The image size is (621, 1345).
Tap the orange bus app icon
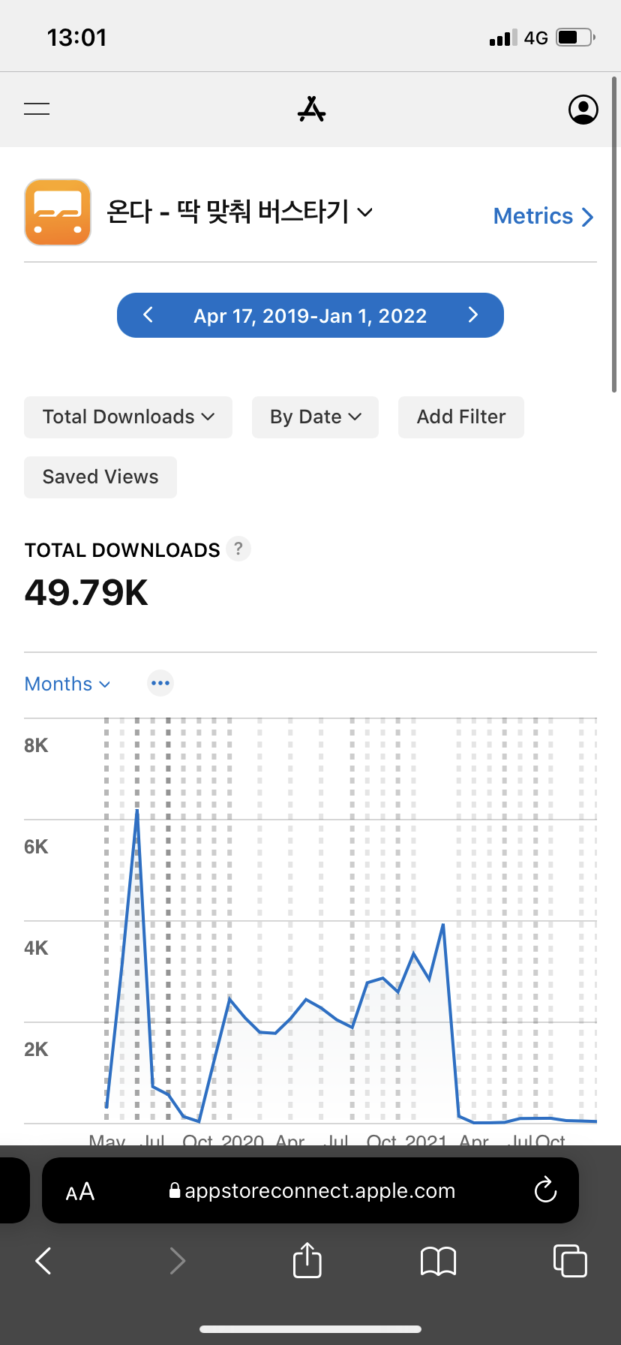tap(58, 212)
